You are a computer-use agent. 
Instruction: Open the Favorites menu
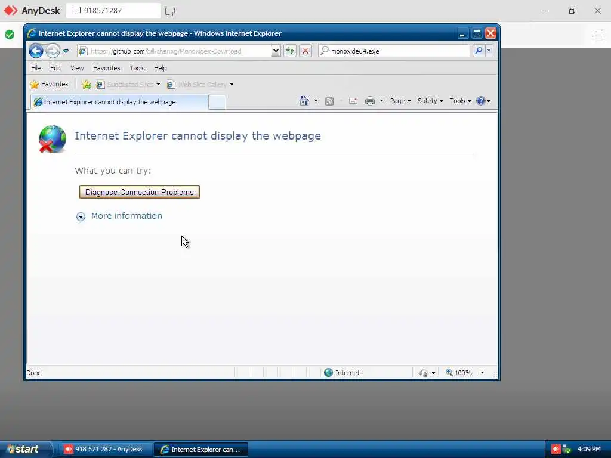click(106, 68)
